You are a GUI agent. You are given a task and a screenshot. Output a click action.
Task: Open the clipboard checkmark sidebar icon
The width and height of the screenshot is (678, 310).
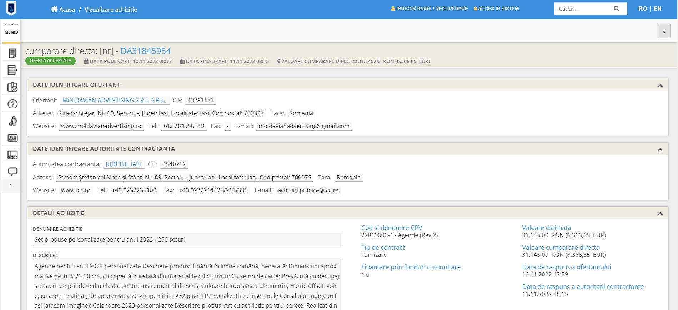(12, 87)
